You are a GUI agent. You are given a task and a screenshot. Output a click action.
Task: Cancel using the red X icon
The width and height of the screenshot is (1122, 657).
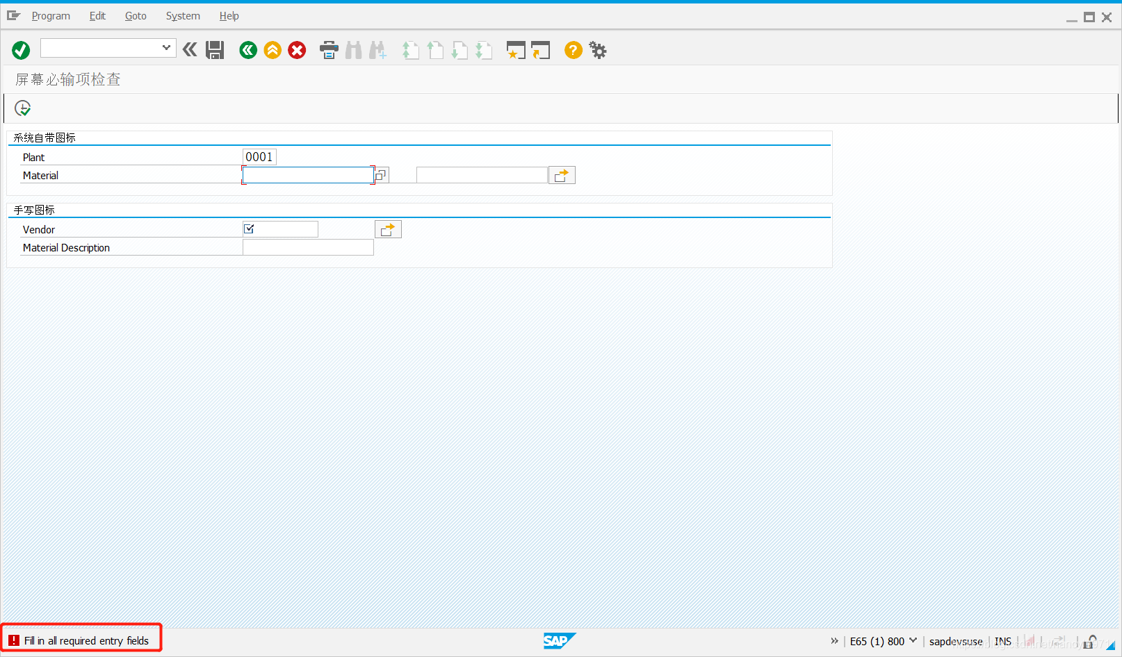(297, 49)
